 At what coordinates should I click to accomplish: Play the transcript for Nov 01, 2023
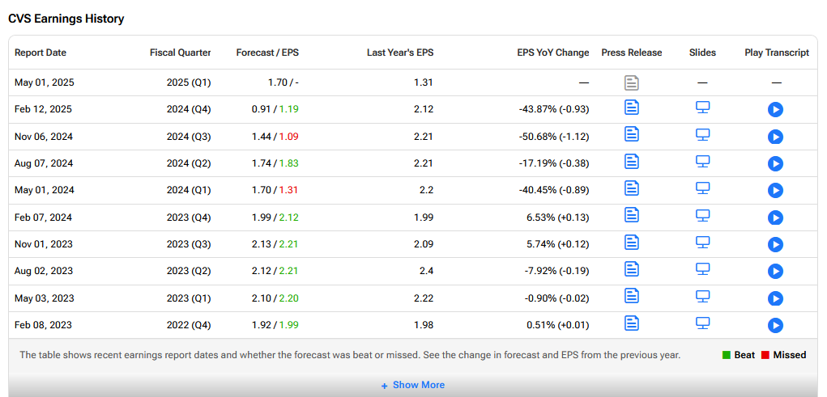tap(775, 245)
